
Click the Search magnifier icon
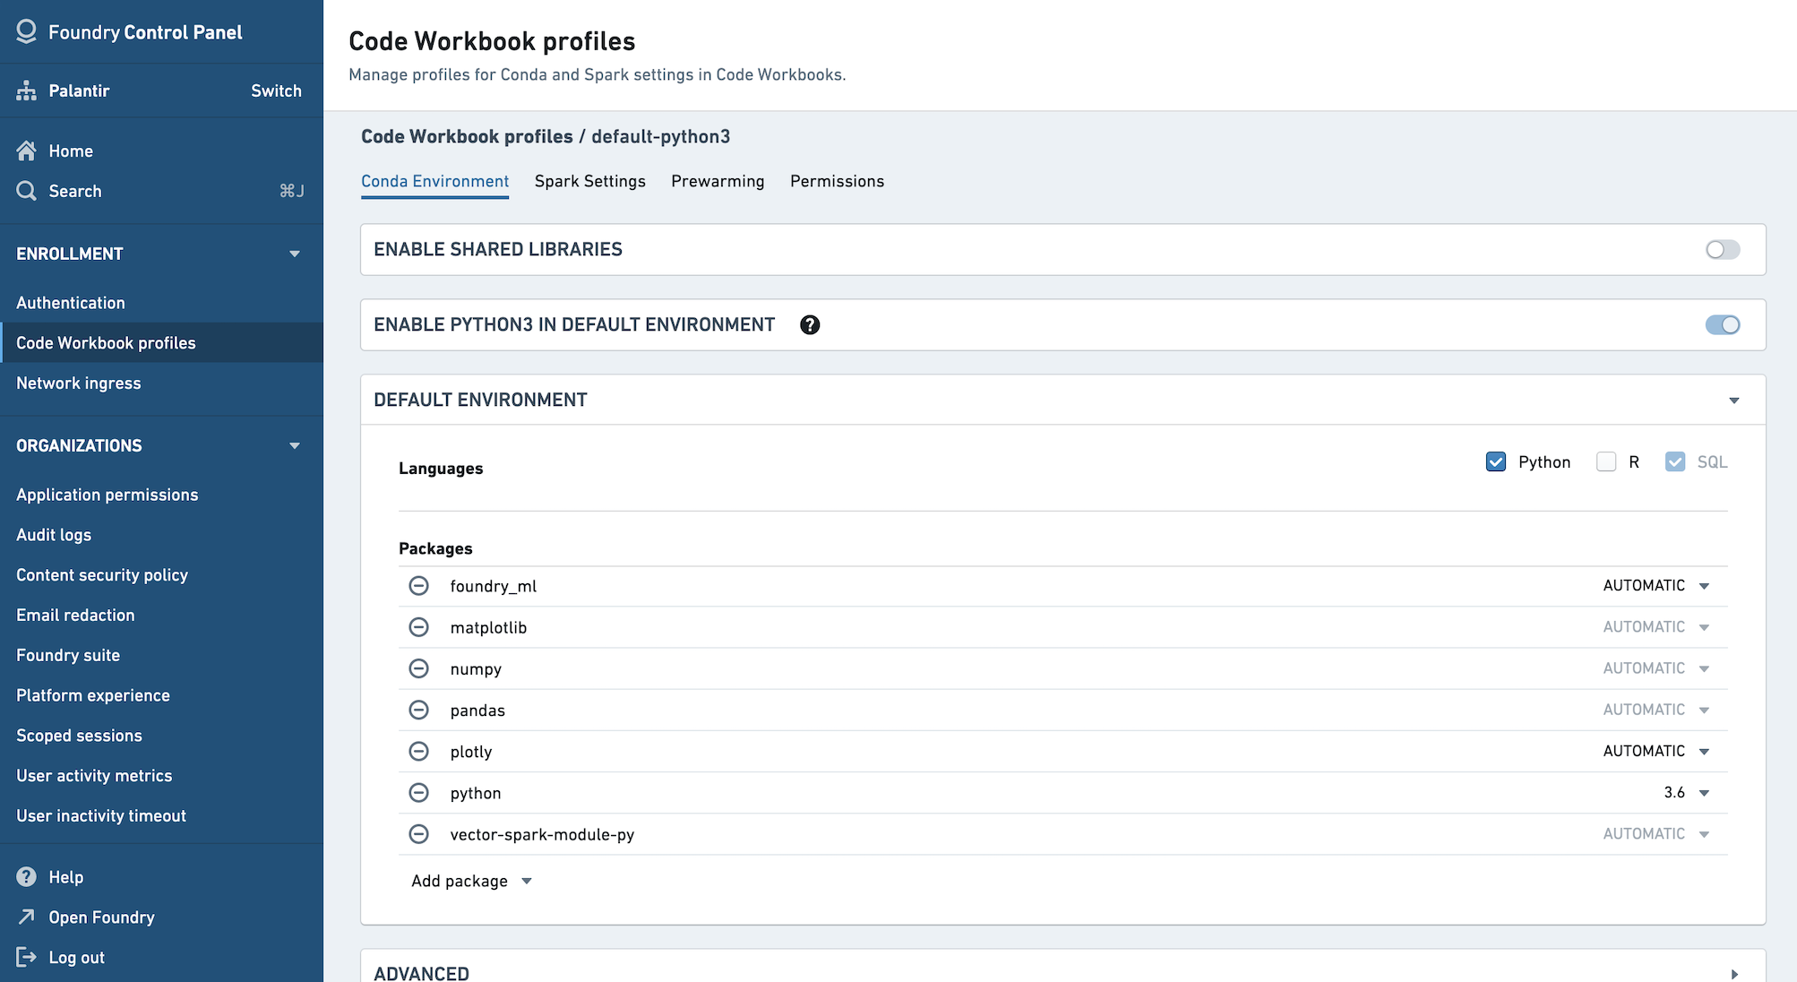pyautogui.click(x=27, y=191)
